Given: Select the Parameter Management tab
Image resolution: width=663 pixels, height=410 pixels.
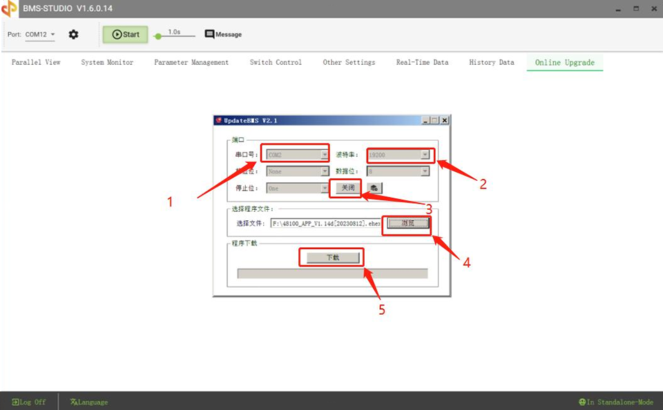Looking at the screenshot, I should [x=191, y=62].
